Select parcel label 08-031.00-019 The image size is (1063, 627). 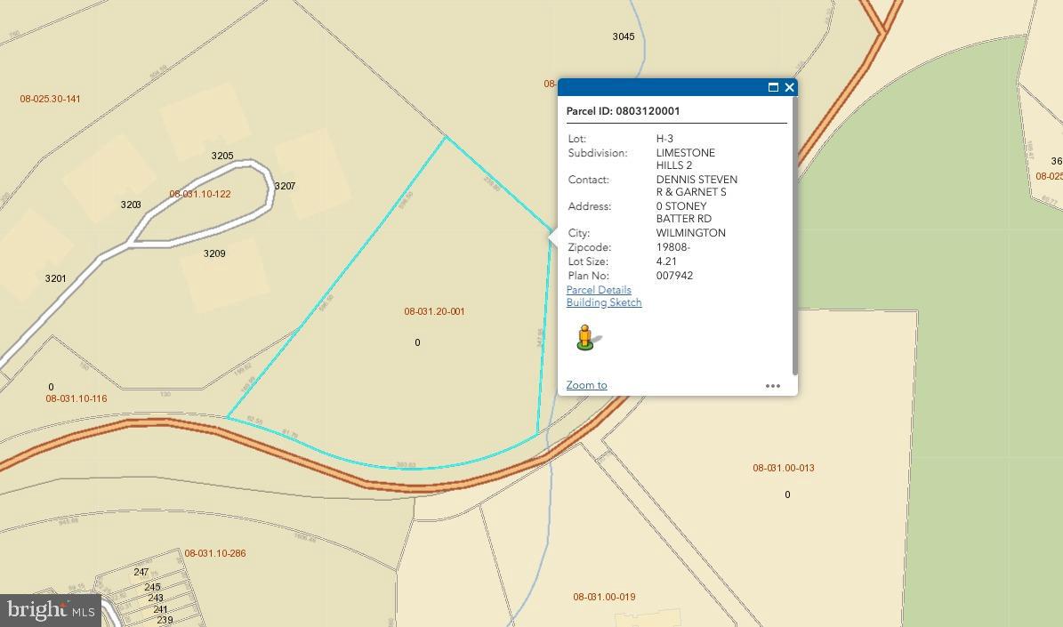604,597
